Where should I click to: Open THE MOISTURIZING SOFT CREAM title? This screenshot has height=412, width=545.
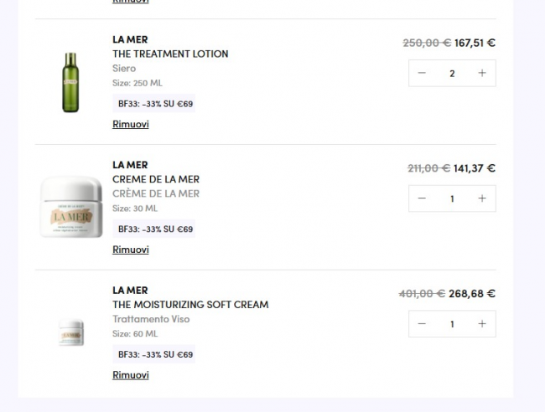point(190,305)
